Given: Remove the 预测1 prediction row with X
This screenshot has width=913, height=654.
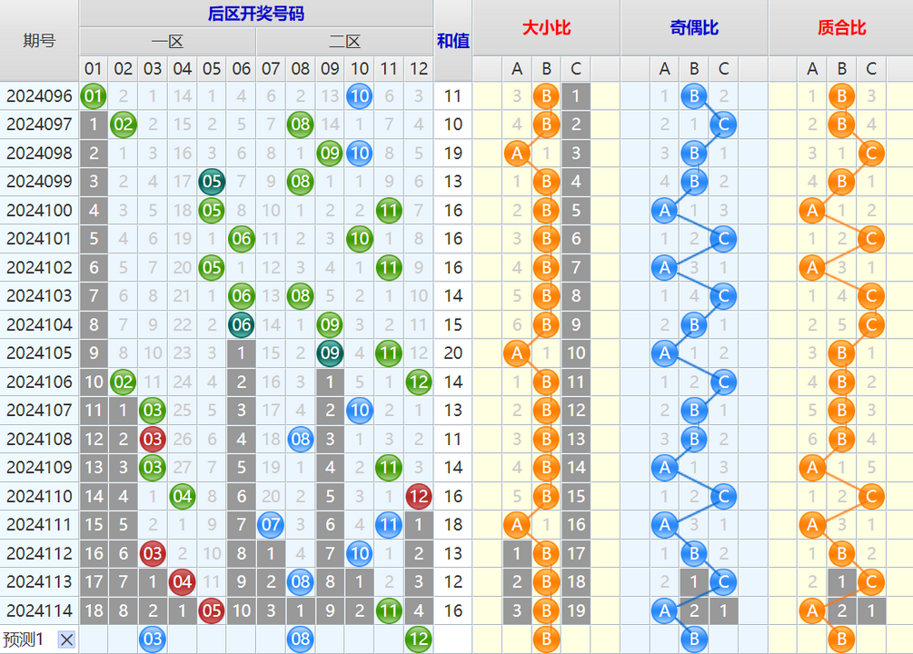Looking at the screenshot, I should coord(67,640).
